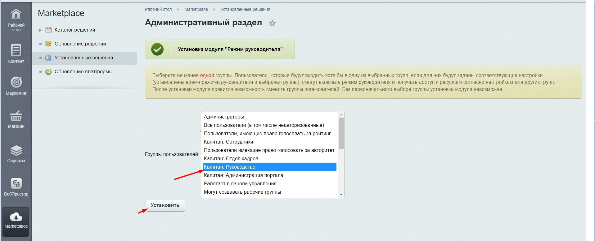
Task: Open Обновление платформы menu item
Action: pyautogui.click(x=83, y=72)
